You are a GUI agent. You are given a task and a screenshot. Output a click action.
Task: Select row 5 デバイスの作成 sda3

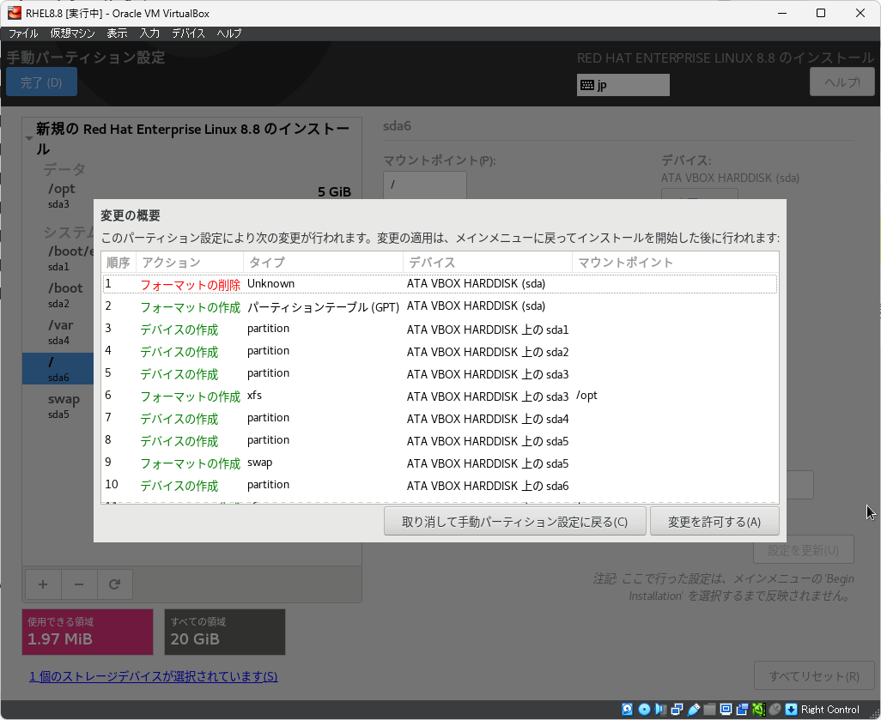pyautogui.click(x=440, y=373)
